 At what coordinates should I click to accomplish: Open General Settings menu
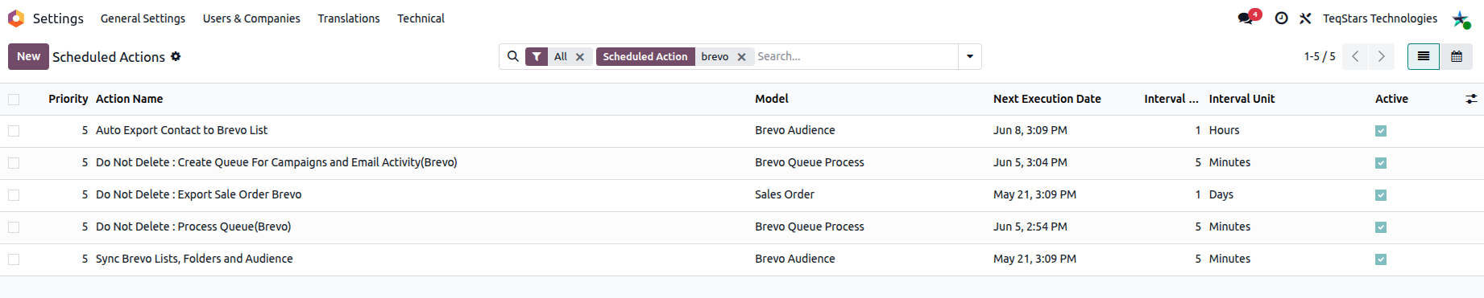tap(143, 18)
